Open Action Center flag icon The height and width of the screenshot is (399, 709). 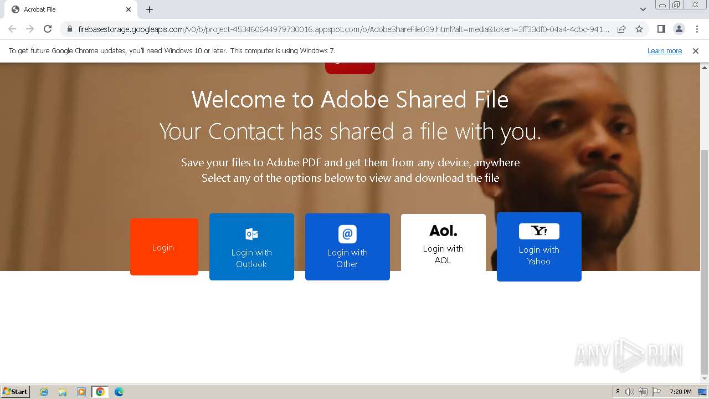[656, 392]
